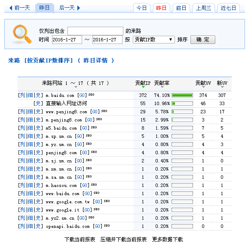Image resolution: width=248 pixels, height=246 pixels.
Task: Click GO link next to m.haosou.com
Action: pos(85,185)
